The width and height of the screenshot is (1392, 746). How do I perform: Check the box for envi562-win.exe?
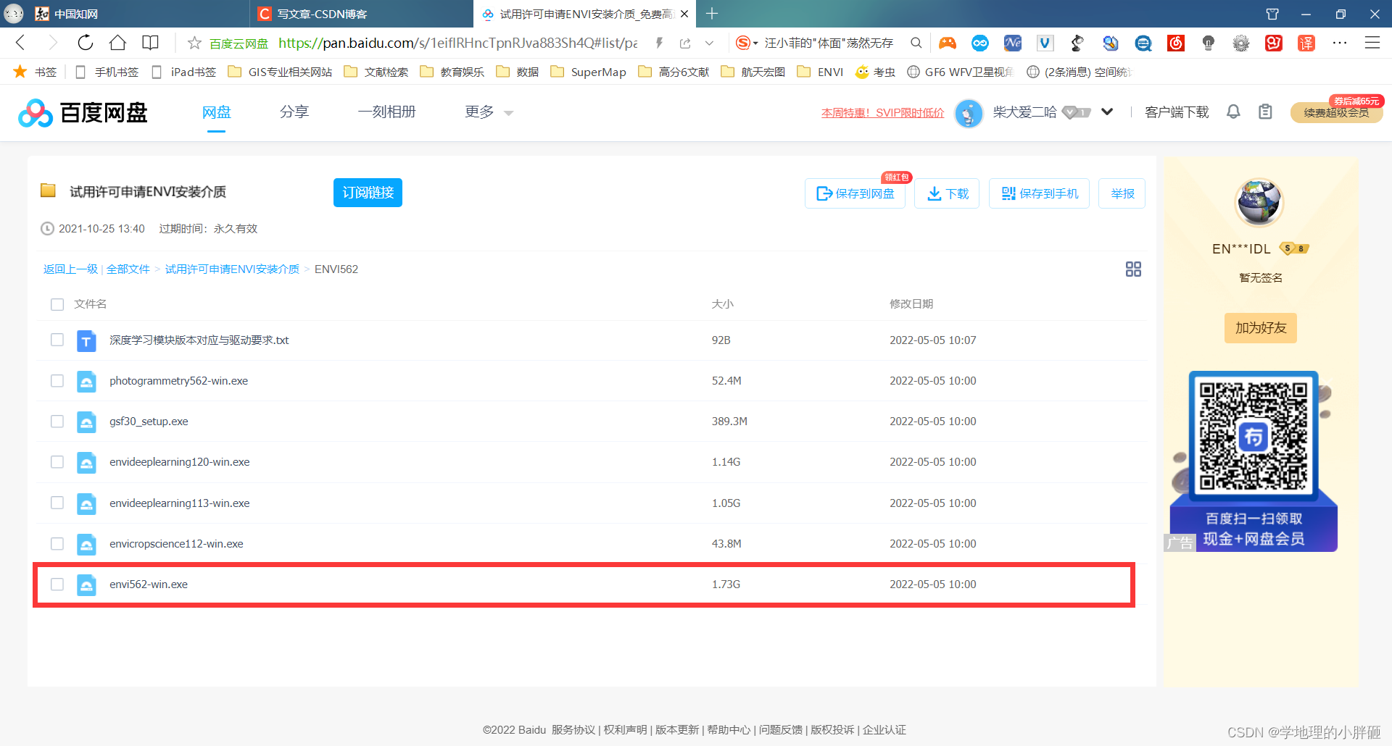[57, 584]
